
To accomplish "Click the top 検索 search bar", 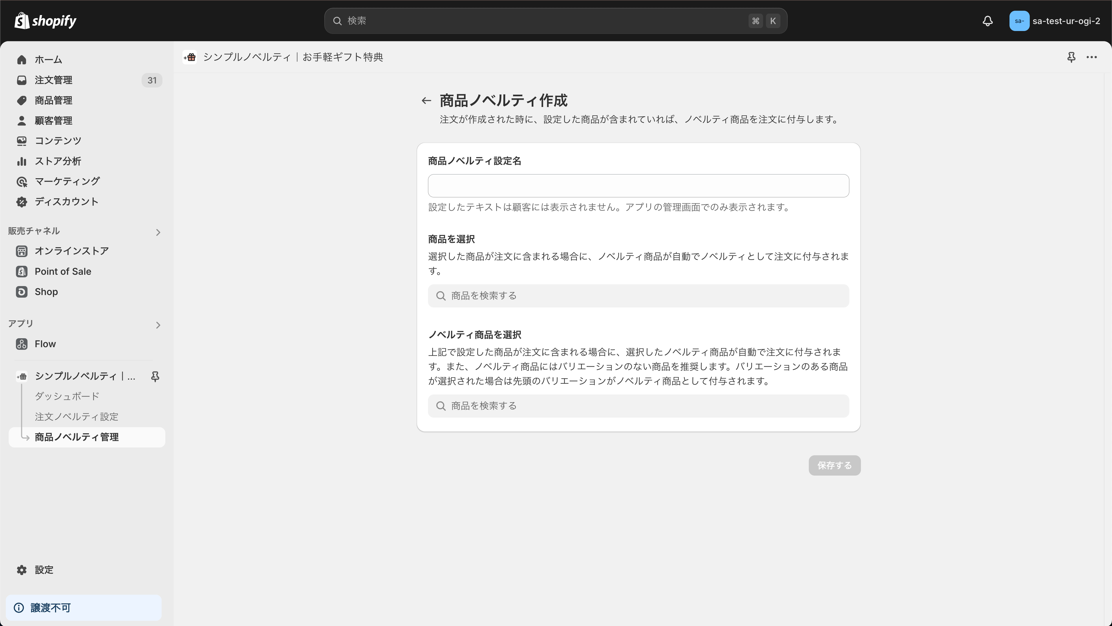I will pos(555,21).
